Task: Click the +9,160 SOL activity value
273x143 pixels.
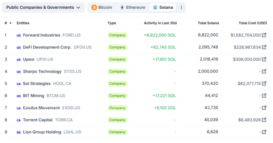Action: pyautogui.click(x=165, y=108)
